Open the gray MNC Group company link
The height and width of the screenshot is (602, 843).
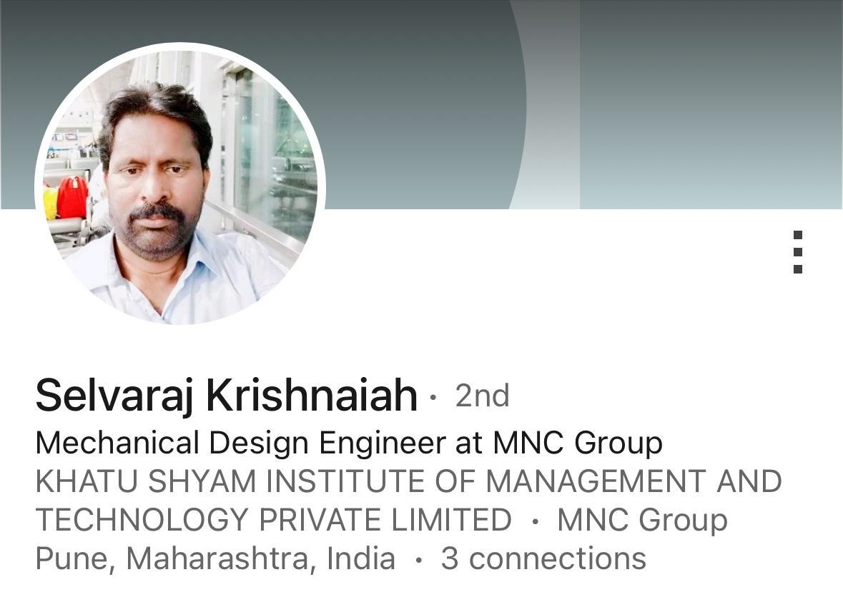point(643,521)
